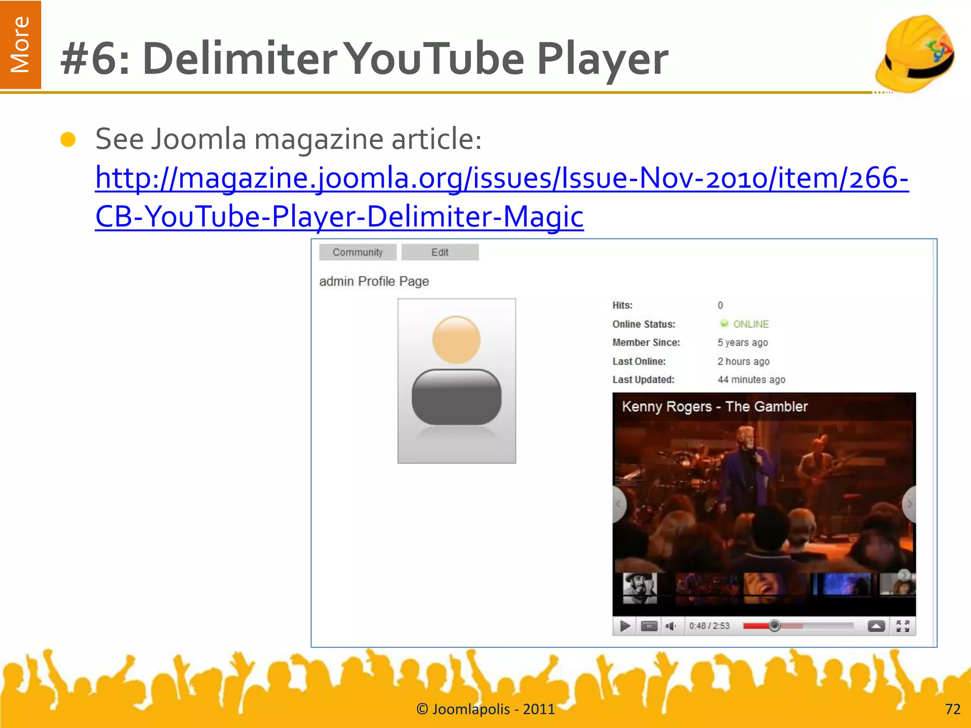Click the '44 minutes ago' value

click(x=751, y=380)
